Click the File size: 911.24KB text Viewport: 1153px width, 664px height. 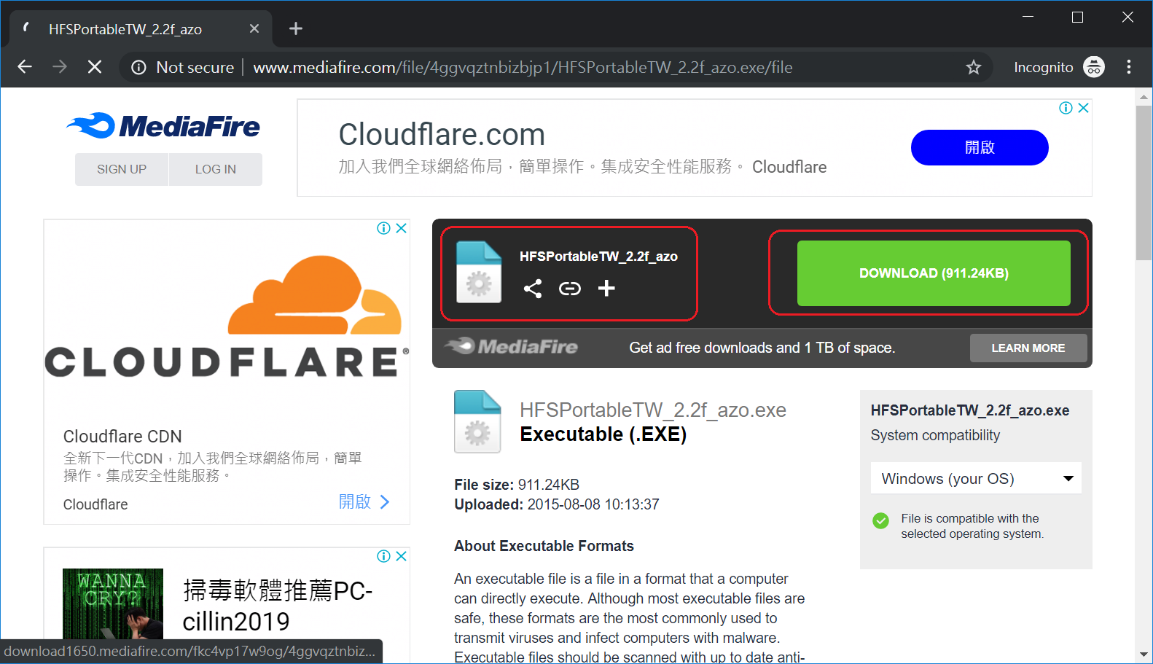click(x=517, y=485)
